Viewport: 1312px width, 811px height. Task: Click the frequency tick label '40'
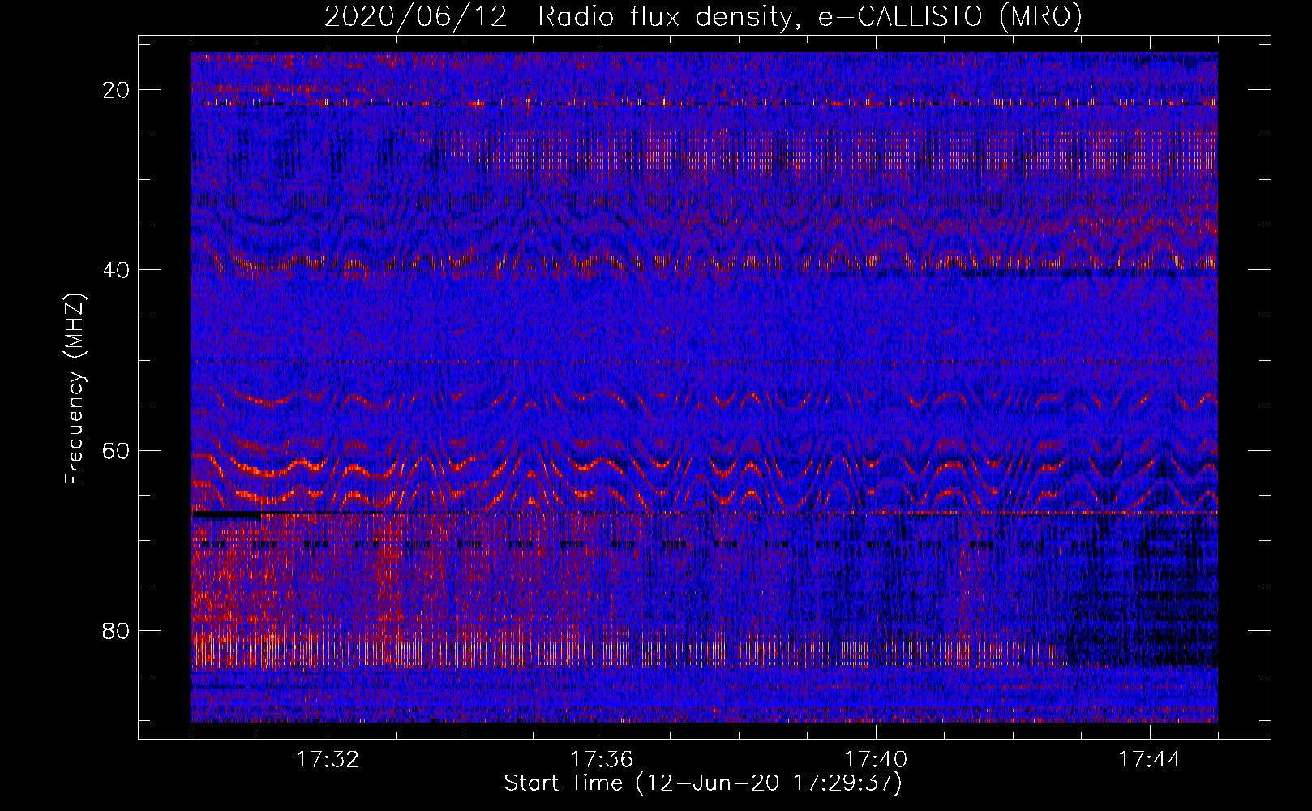coord(117,270)
